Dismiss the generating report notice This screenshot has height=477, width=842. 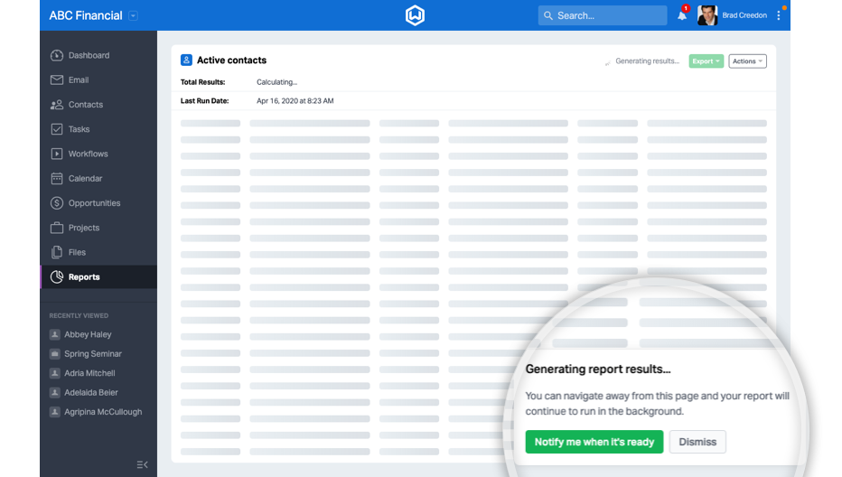[697, 442]
